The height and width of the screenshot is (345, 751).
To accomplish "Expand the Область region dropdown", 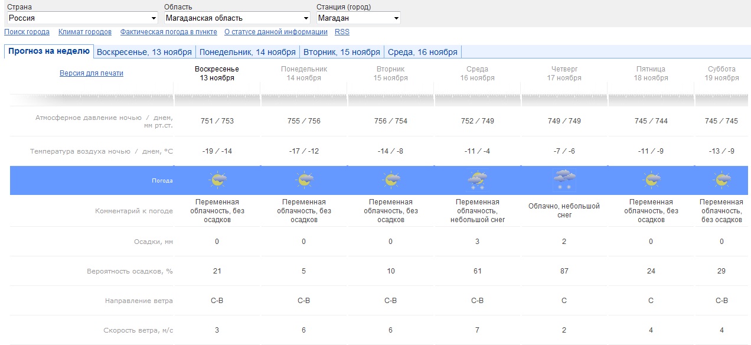I will coord(237,18).
